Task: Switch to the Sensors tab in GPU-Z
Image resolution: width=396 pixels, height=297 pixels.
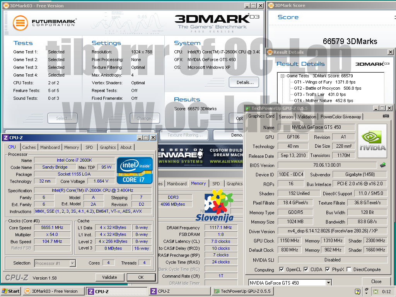Action: pos(286,117)
